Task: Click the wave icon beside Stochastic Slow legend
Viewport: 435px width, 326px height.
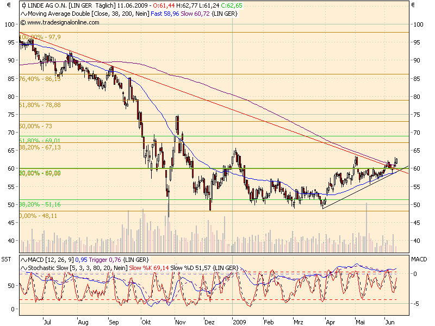Action: coord(24,268)
